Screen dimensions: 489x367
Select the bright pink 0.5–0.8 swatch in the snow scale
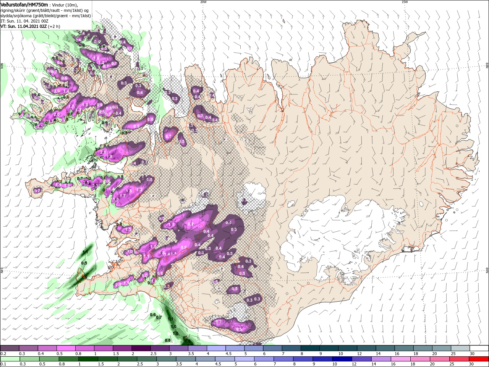point(66,348)
